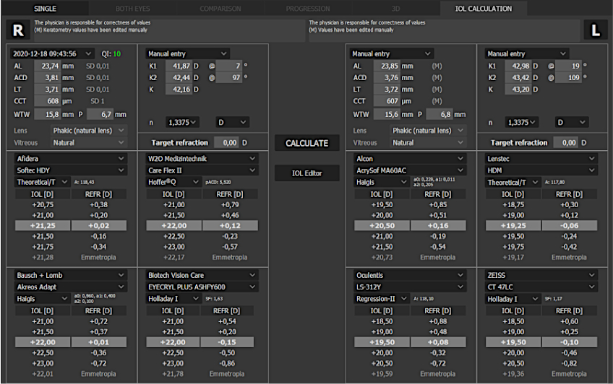Open the COMPARISON tab
The width and height of the screenshot is (613, 384).
click(220, 9)
